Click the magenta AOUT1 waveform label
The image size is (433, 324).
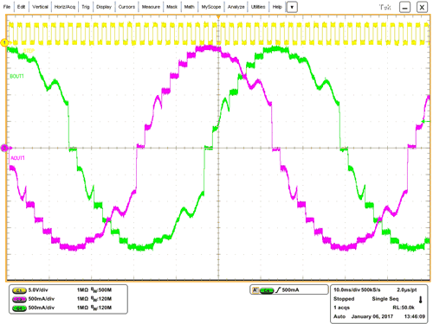click(x=17, y=158)
